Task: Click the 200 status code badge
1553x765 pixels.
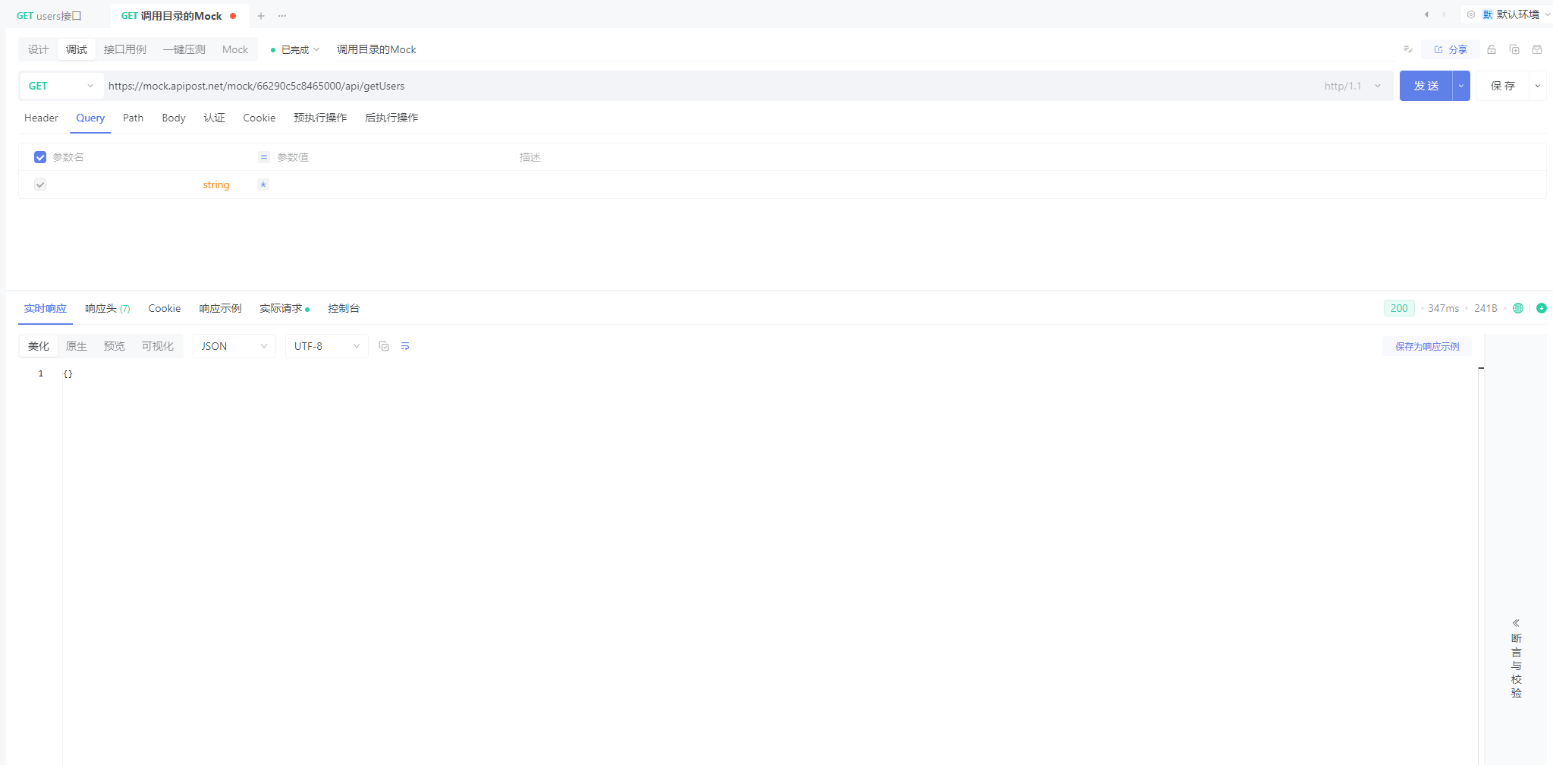Action: coord(1399,308)
